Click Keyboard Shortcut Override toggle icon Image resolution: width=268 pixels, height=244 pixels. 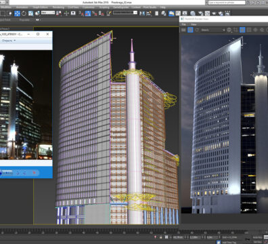pos(73,14)
